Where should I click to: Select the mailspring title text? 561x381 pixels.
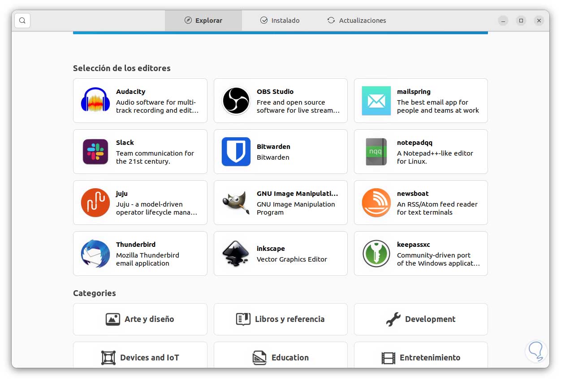pyautogui.click(x=414, y=92)
